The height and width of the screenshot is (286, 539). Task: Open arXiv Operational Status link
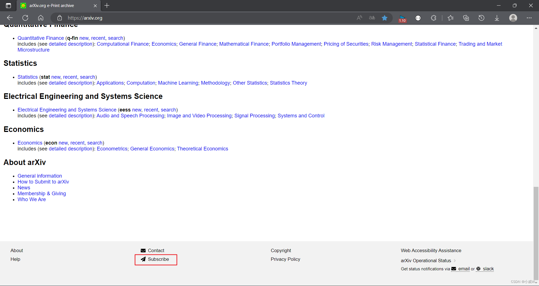pos(426,261)
